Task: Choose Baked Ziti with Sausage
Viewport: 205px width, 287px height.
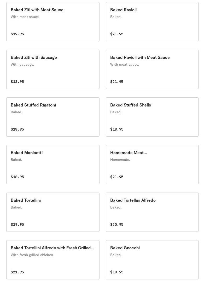Action: tap(53, 69)
